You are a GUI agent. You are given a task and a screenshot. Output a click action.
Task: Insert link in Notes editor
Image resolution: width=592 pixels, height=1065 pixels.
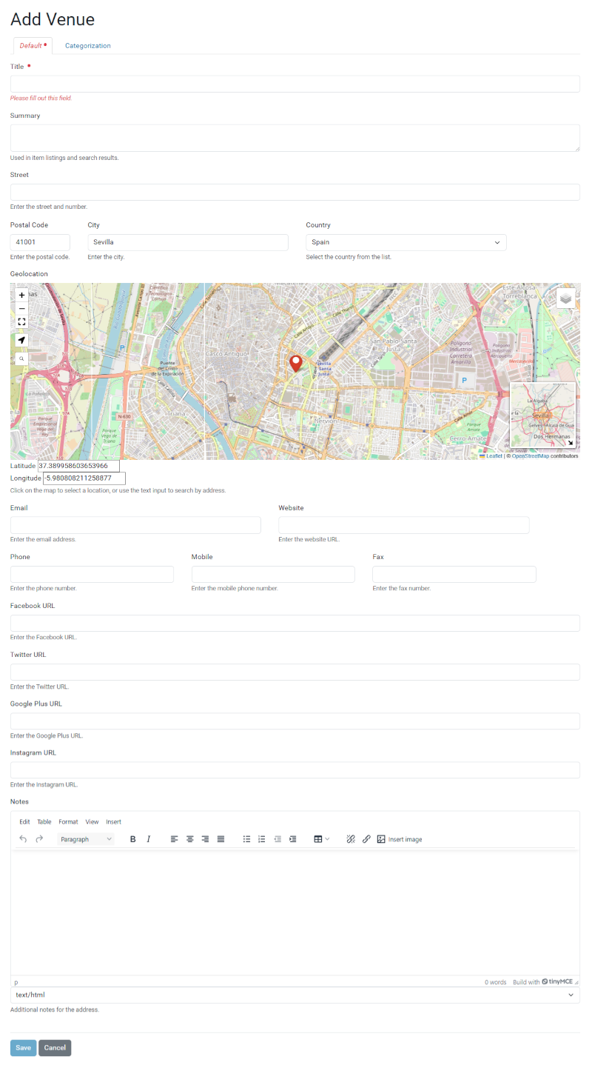[x=366, y=839]
